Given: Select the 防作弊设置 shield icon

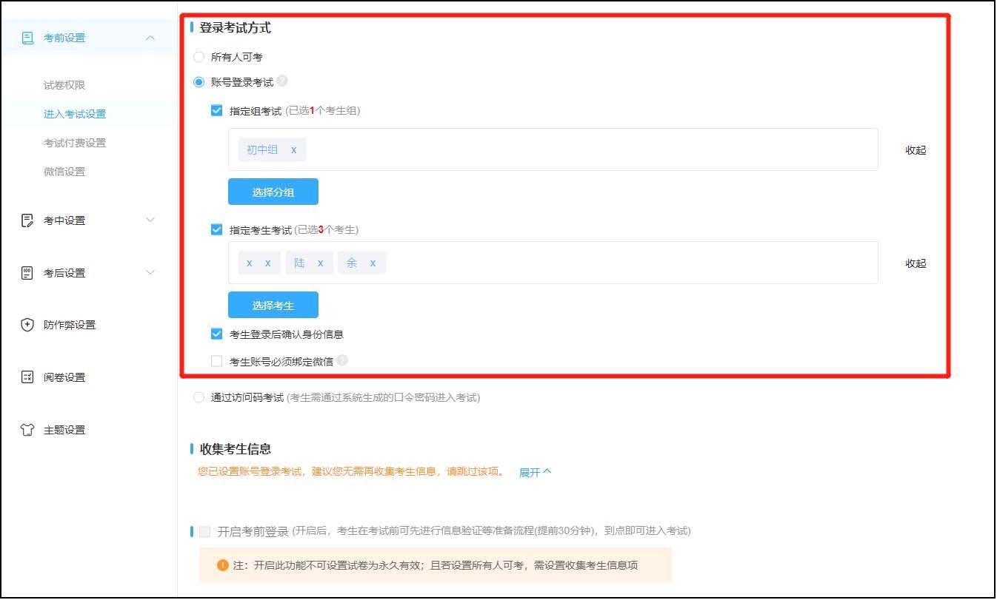Looking at the screenshot, I should tap(29, 324).
